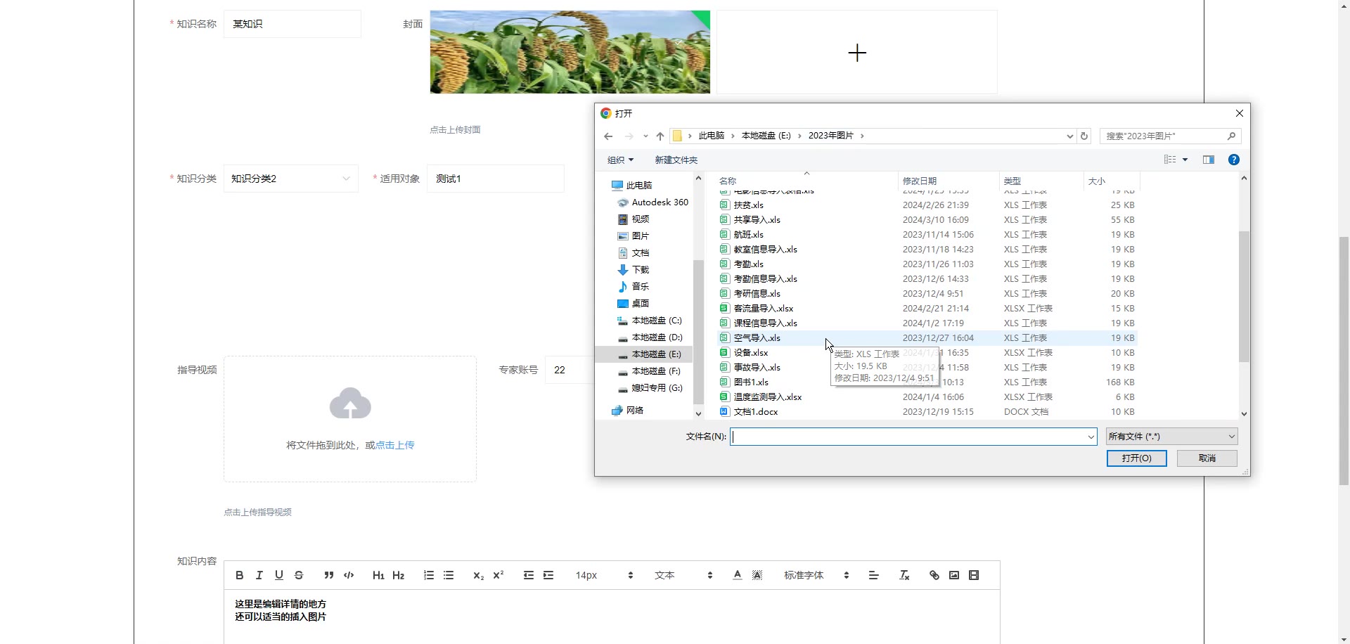
Task: Insert a hyperlink in the editor
Action: (934, 575)
